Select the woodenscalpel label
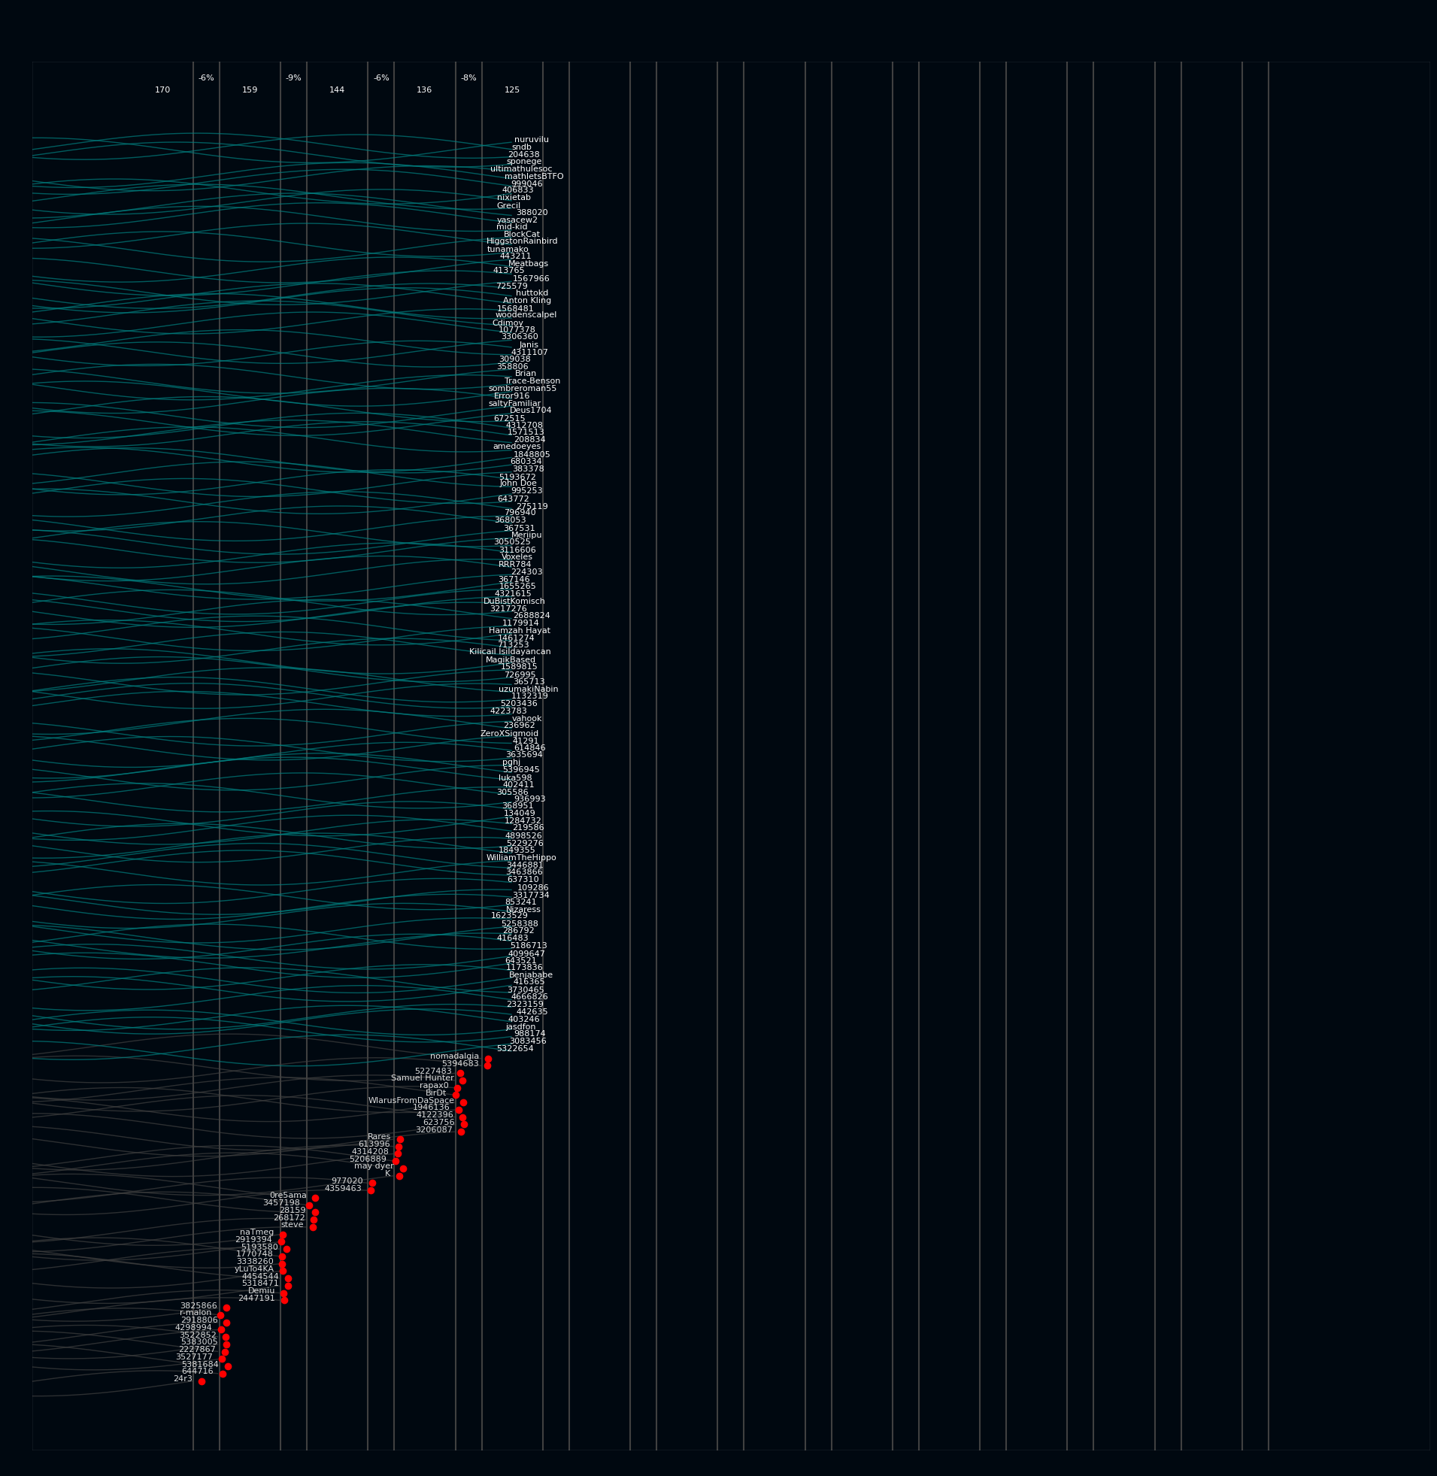This screenshot has width=1437, height=1476. click(x=526, y=315)
